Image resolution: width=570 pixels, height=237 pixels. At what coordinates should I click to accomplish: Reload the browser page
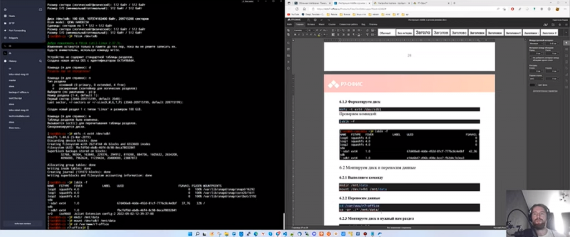(x=297, y=9)
